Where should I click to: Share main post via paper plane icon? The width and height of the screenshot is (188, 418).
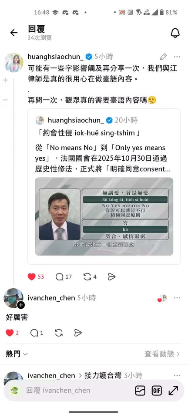pyautogui.click(x=111, y=277)
